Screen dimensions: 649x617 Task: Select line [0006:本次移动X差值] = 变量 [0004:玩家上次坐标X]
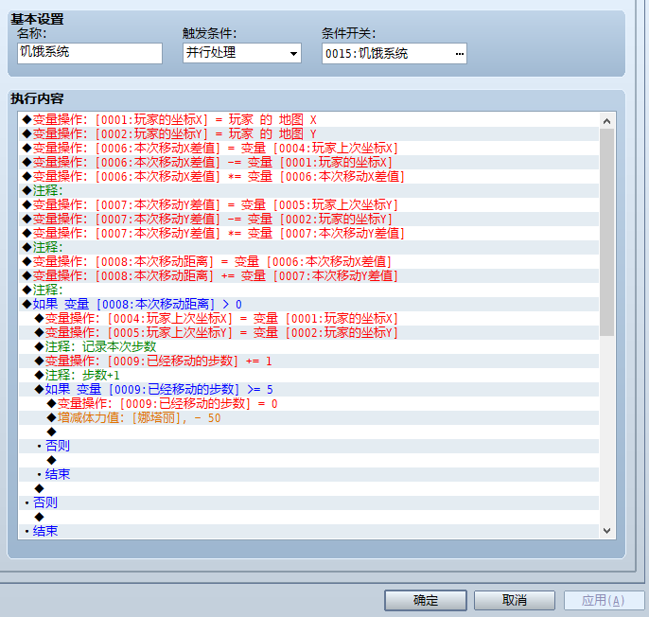point(308,148)
